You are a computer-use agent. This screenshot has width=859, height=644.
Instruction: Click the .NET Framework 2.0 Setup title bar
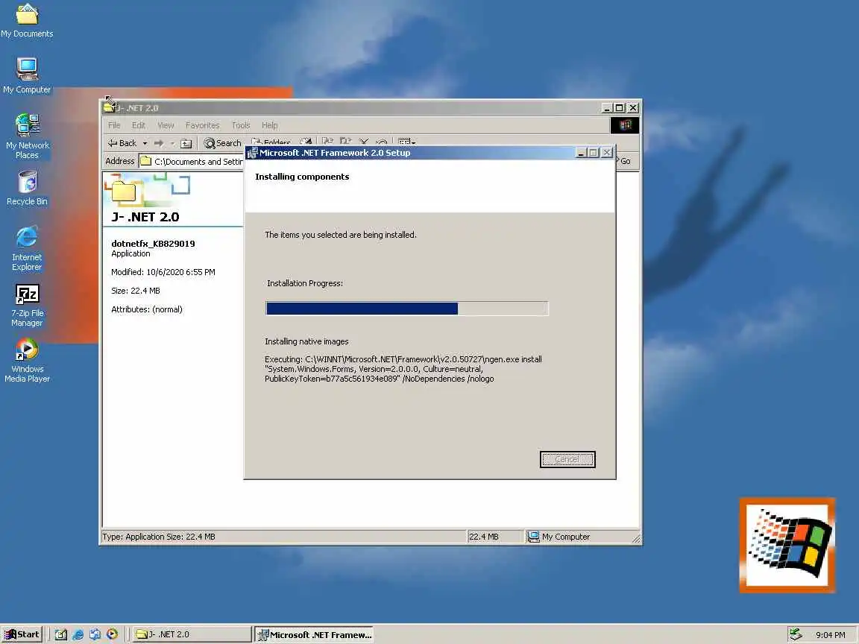click(x=411, y=153)
